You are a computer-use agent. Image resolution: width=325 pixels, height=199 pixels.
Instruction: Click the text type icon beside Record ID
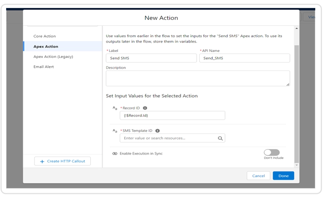coord(115,108)
